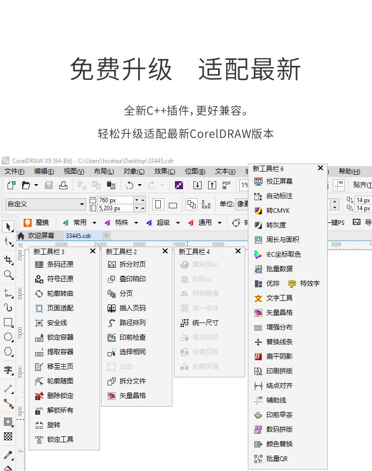Screen dimensions: 372x471
Task: Open the folder icon dropdown arrow
Action: tap(36, 185)
